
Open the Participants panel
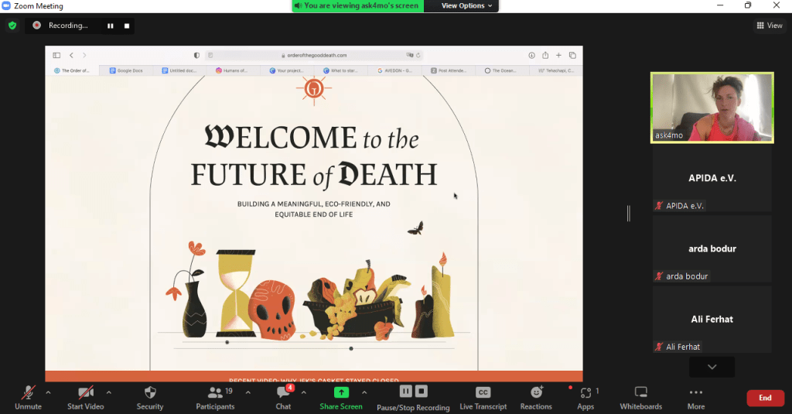coord(214,393)
